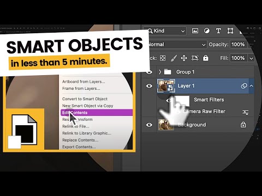Image resolution: width=262 pixels, height=196 pixels.
Task: Select the Camera Raw Filter entry
Action: tap(204, 112)
